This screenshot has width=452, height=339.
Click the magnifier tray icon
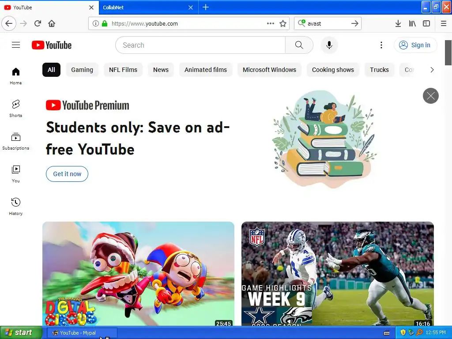pyautogui.click(x=419, y=333)
